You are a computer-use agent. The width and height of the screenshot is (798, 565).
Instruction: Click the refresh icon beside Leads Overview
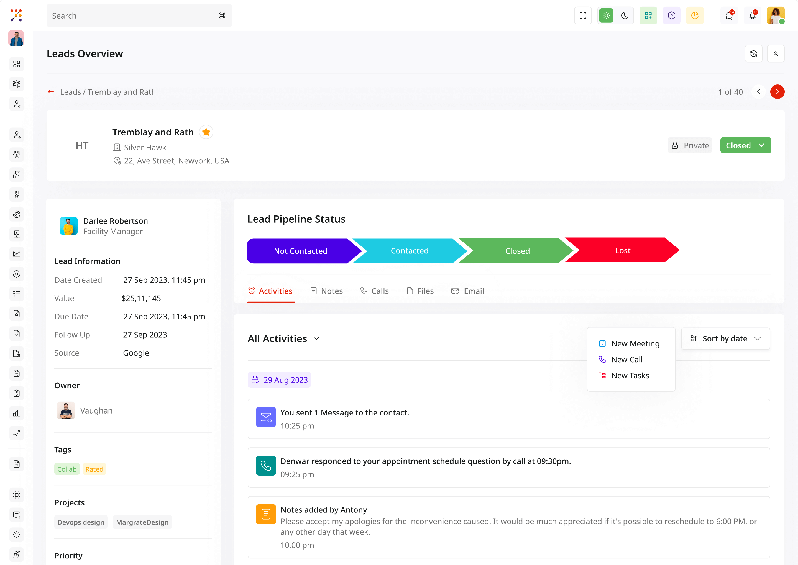click(x=753, y=53)
